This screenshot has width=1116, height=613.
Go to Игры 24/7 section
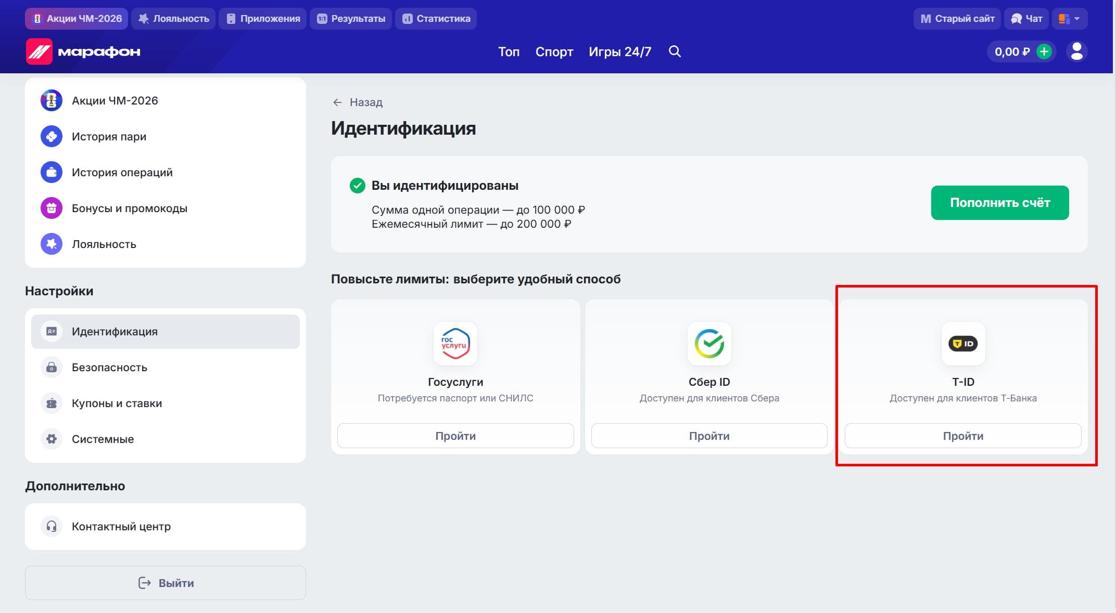(620, 51)
